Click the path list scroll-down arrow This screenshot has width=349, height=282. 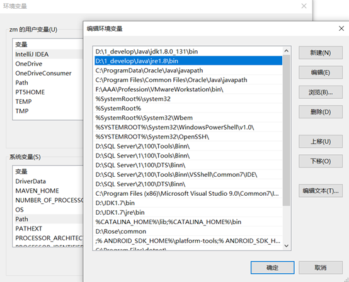click(287, 245)
